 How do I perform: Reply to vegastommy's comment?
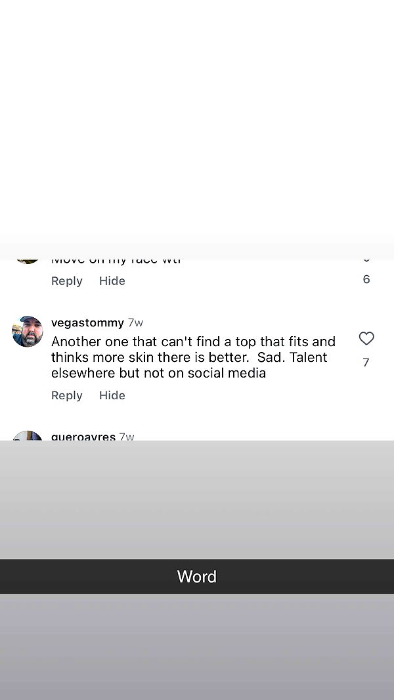click(x=67, y=395)
